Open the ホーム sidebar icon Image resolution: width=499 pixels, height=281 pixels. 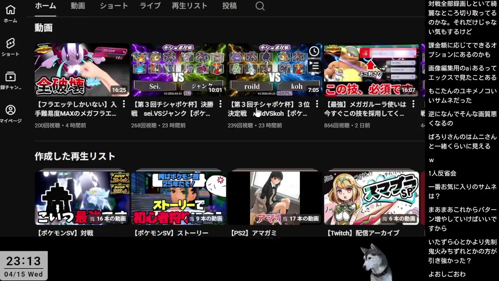pos(11,9)
